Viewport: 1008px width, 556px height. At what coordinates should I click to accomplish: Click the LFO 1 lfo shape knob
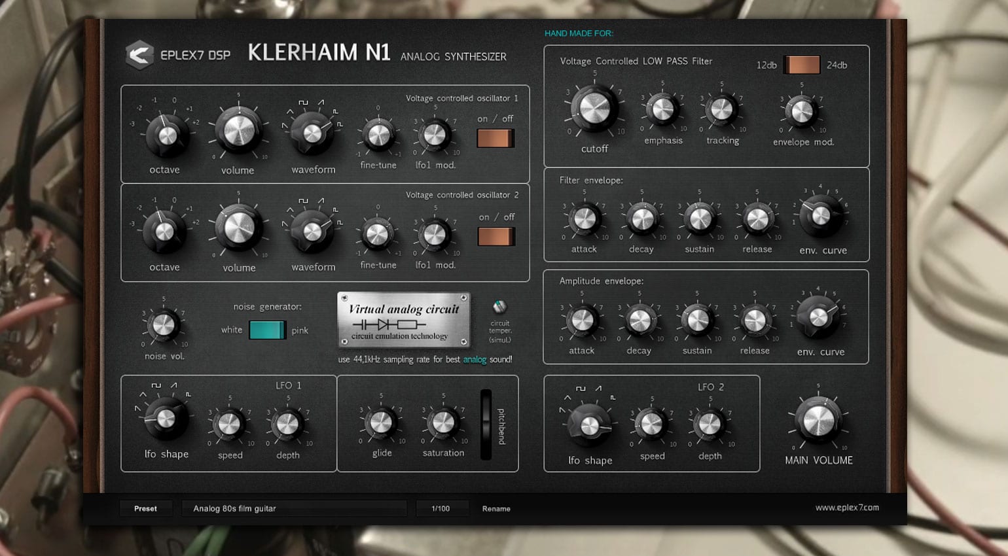pos(166,418)
